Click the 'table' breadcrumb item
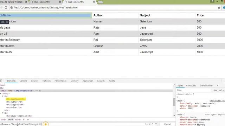The width and height of the screenshot is (225, 126). [10, 120]
